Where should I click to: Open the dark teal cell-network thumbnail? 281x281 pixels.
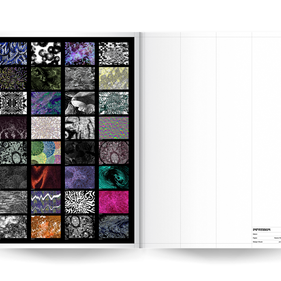coord(114,103)
